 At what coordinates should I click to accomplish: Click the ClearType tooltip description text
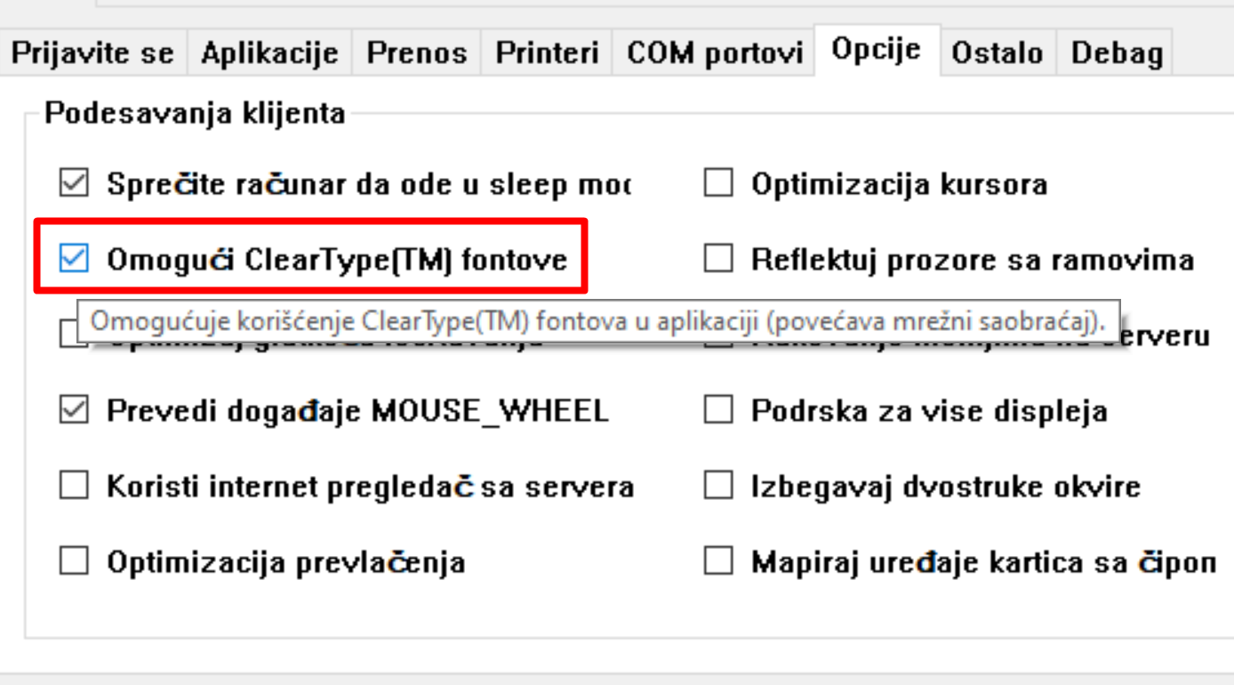(598, 322)
